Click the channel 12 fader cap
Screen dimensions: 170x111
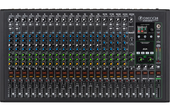[x=84, y=83]
